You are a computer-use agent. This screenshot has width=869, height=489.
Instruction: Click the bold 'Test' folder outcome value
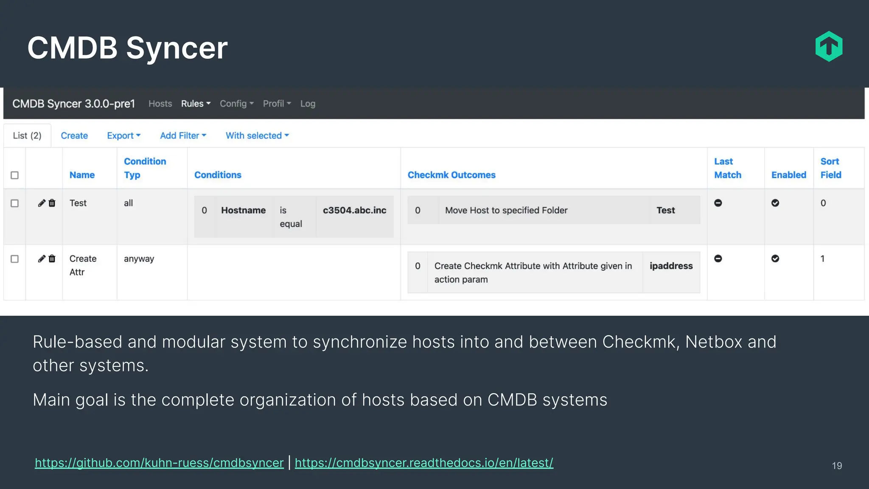pyautogui.click(x=665, y=210)
